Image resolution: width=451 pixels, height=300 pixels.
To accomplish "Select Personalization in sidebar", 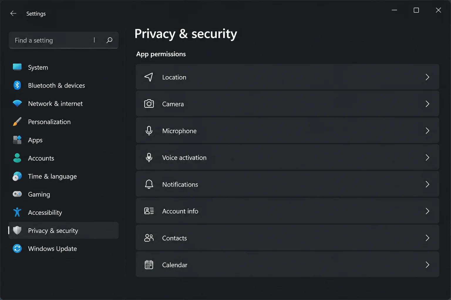I will click(63, 122).
